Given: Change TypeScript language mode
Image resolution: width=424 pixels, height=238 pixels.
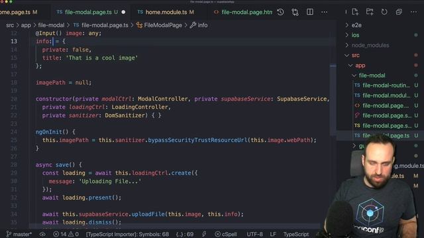Looking at the screenshot, I should pos(296,234).
